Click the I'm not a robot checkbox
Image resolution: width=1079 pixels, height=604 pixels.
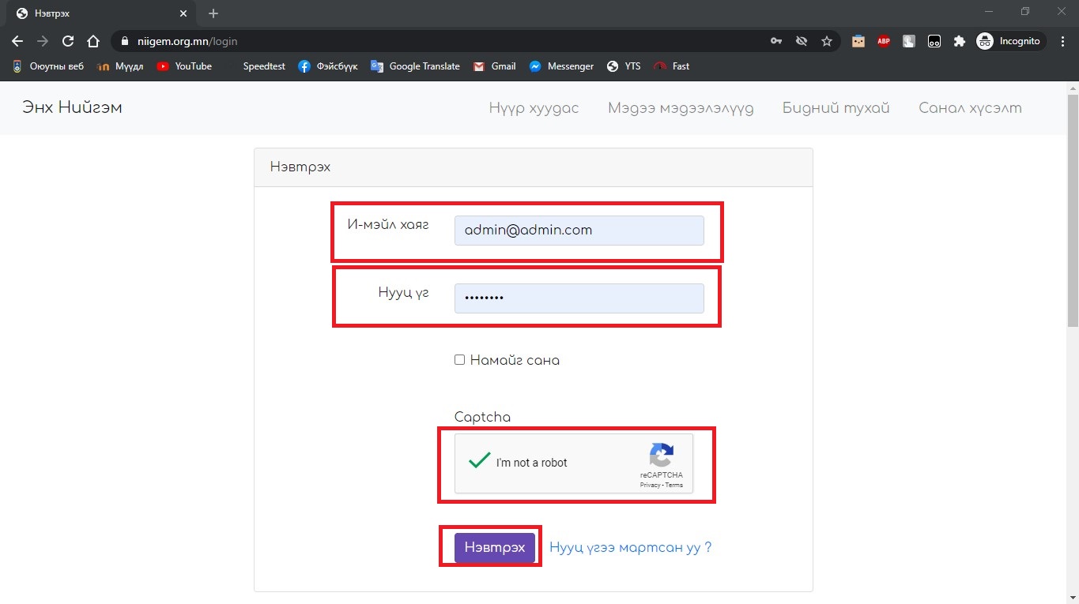point(479,462)
